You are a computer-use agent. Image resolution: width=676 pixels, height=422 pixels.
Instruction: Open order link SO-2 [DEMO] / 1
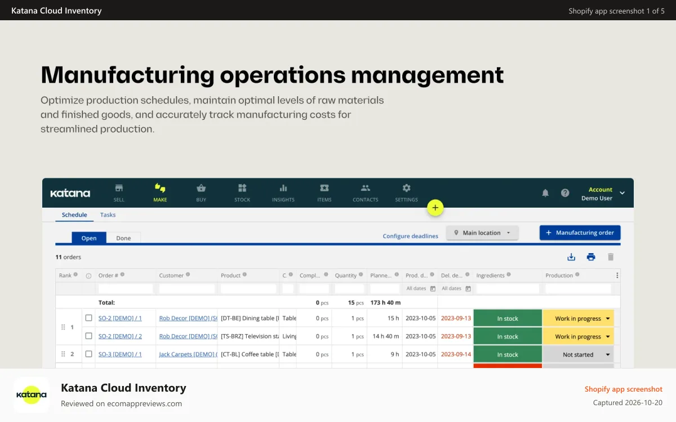click(x=120, y=318)
